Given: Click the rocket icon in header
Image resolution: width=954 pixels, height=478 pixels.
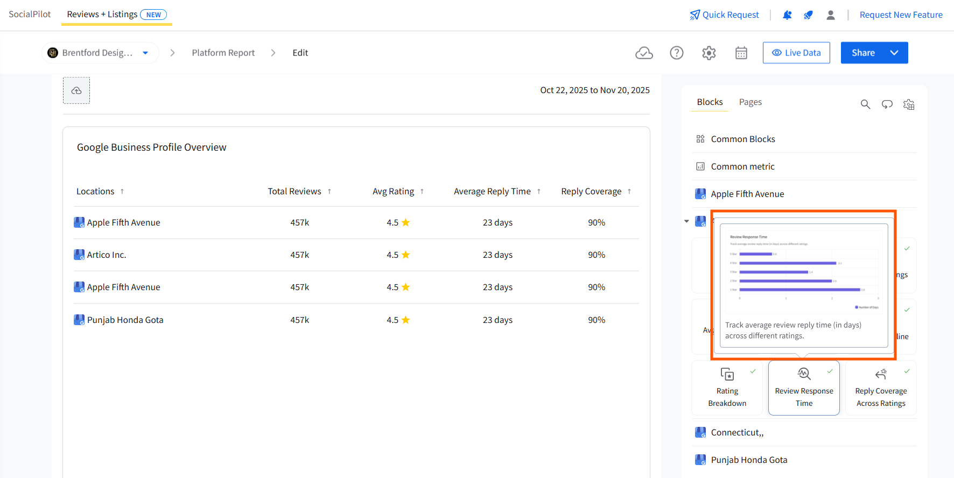Looking at the screenshot, I should click(x=808, y=15).
